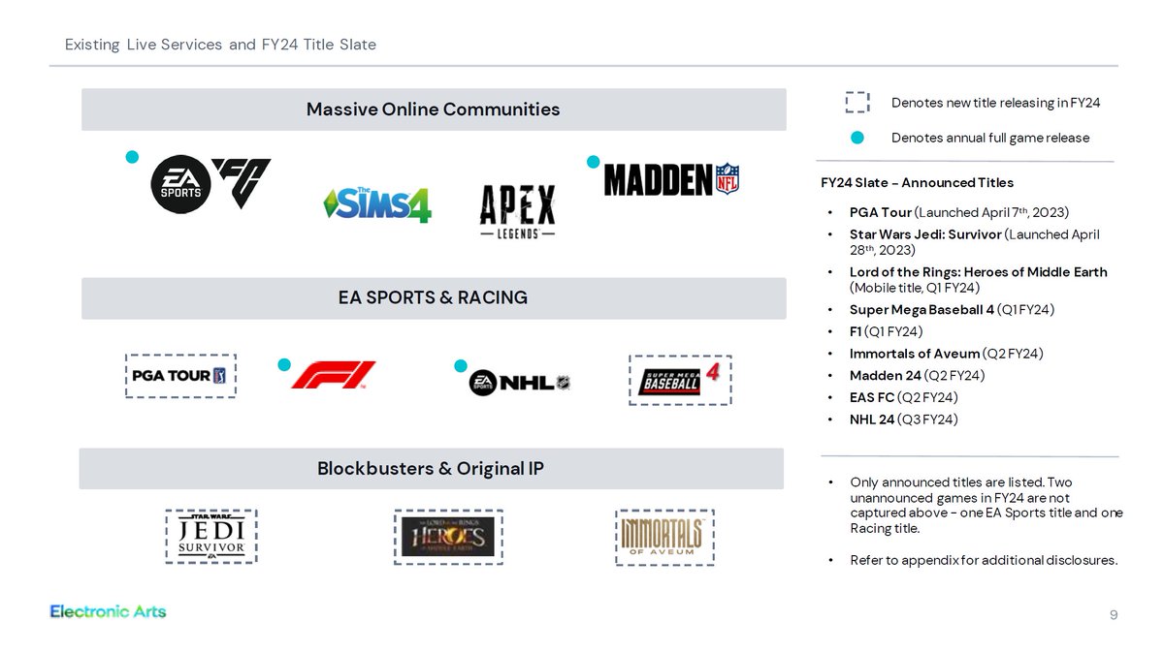The image size is (1164, 653).
Task: Select The Sims 4 logo
Action: pyautogui.click(x=377, y=204)
